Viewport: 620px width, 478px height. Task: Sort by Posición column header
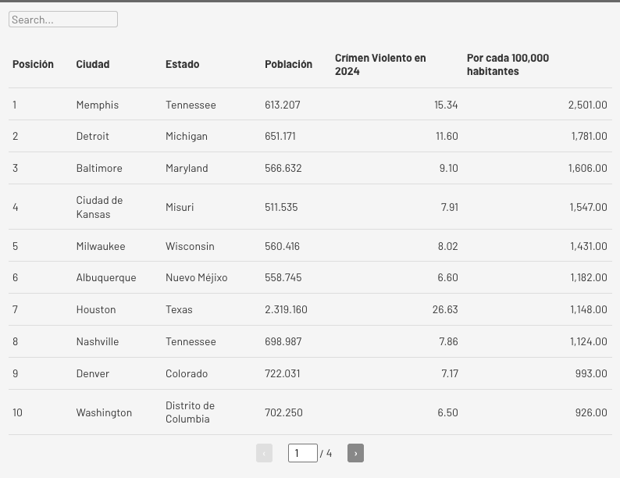tap(33, 64)
